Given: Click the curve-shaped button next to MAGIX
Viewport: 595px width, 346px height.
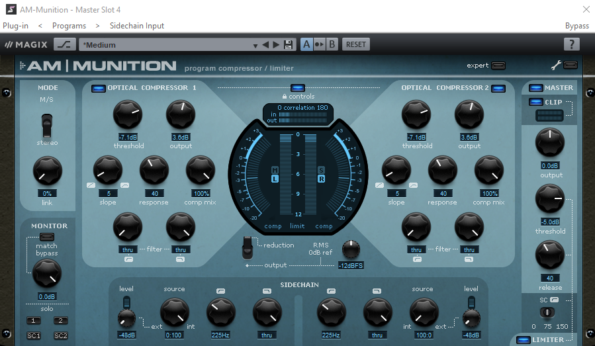Looking at the screenshot, I should (64, 44).
